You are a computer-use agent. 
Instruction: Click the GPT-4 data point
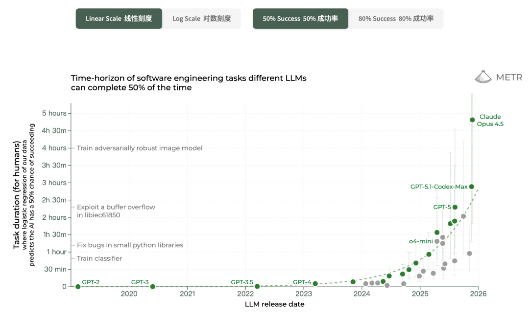pos(315,284)
